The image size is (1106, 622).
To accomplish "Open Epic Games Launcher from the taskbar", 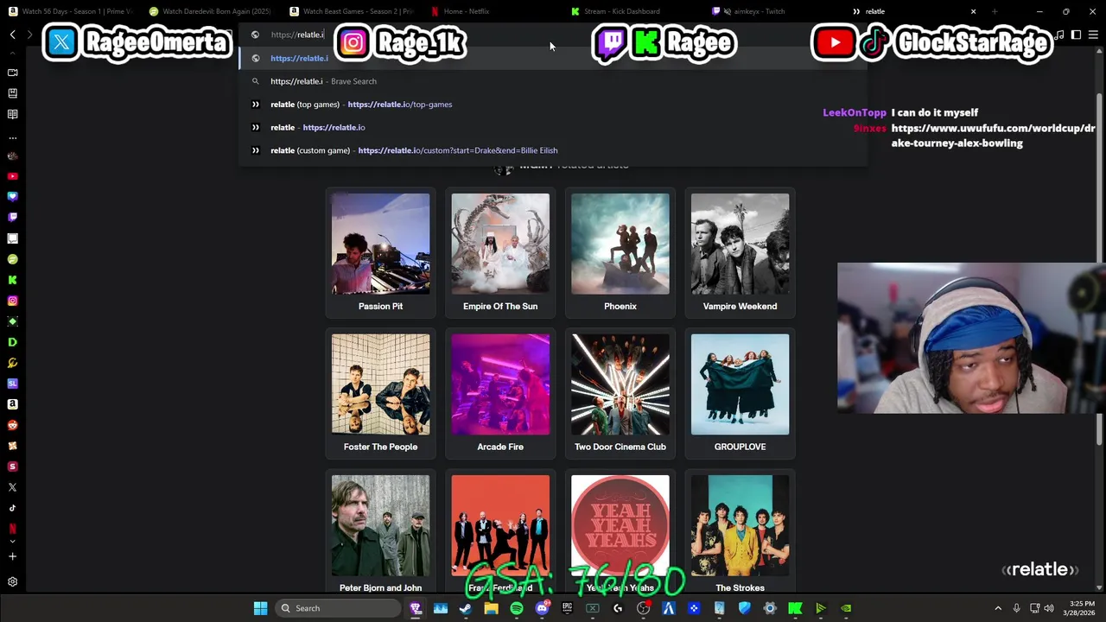I will (x=567, y=608).
